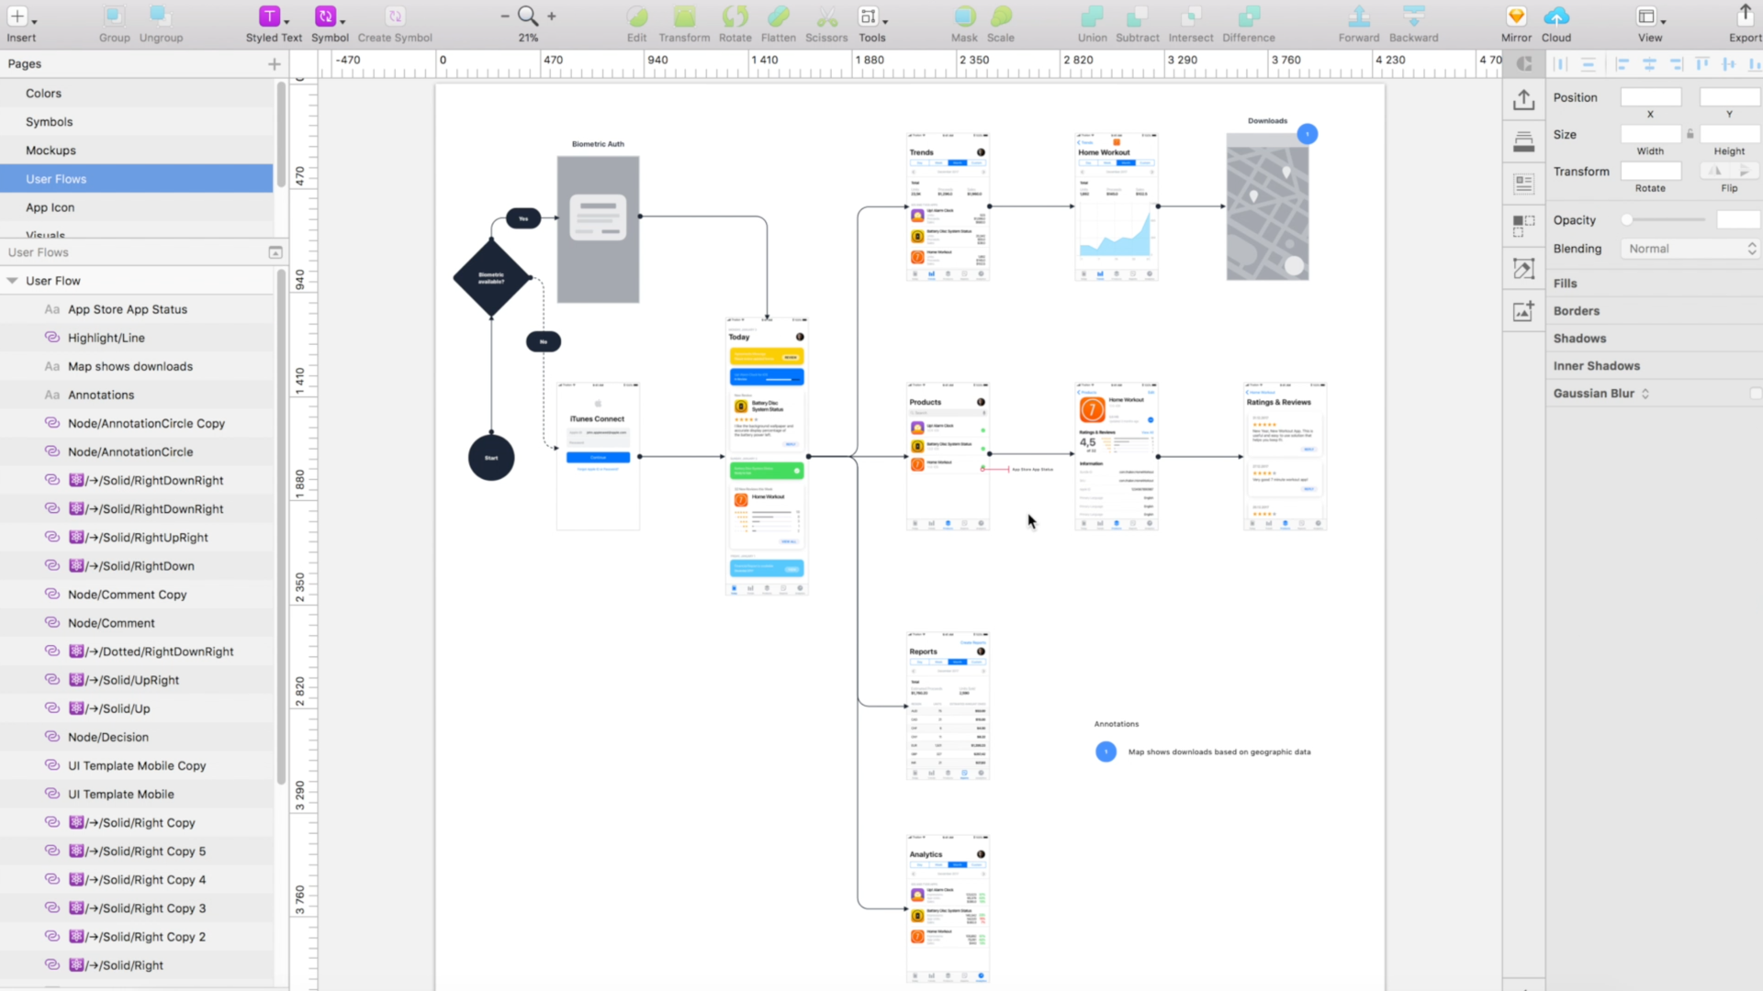
Task: Toggle the size proportion lock
Action: point(1690,134)
